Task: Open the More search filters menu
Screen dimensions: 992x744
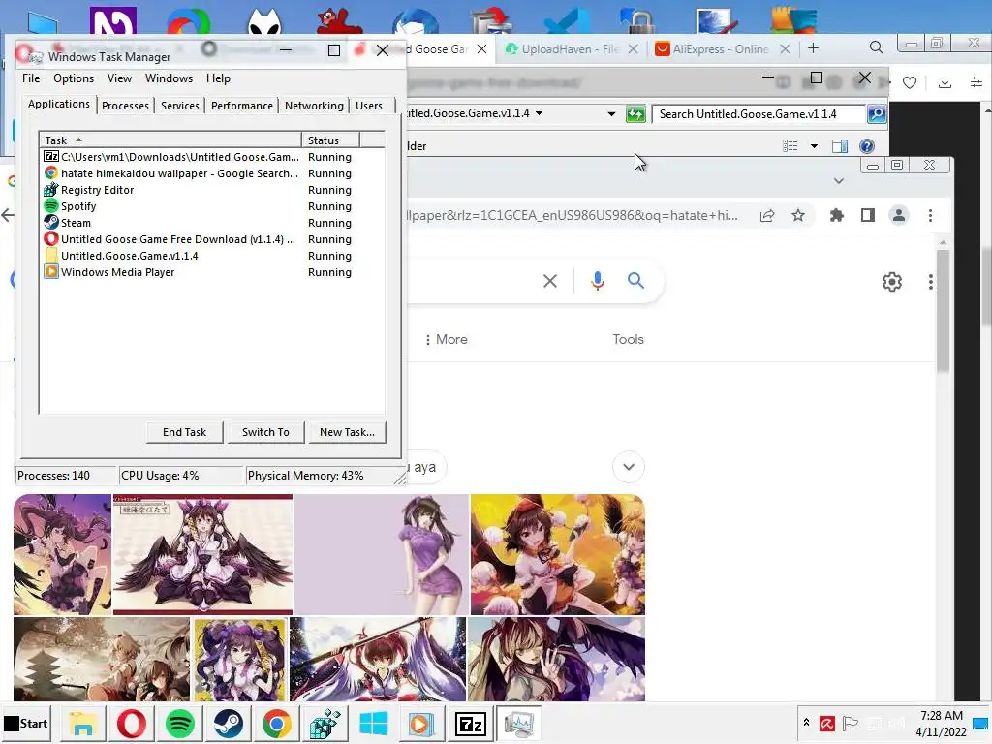Action: 446,340
